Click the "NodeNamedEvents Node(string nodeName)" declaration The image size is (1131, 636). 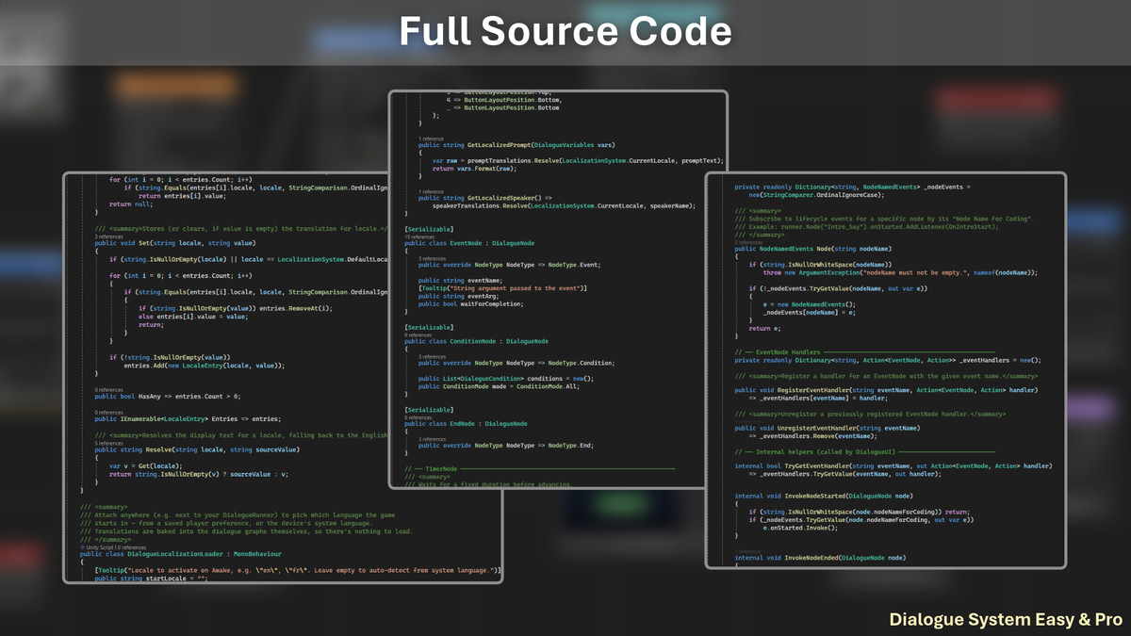click(811, 249)
